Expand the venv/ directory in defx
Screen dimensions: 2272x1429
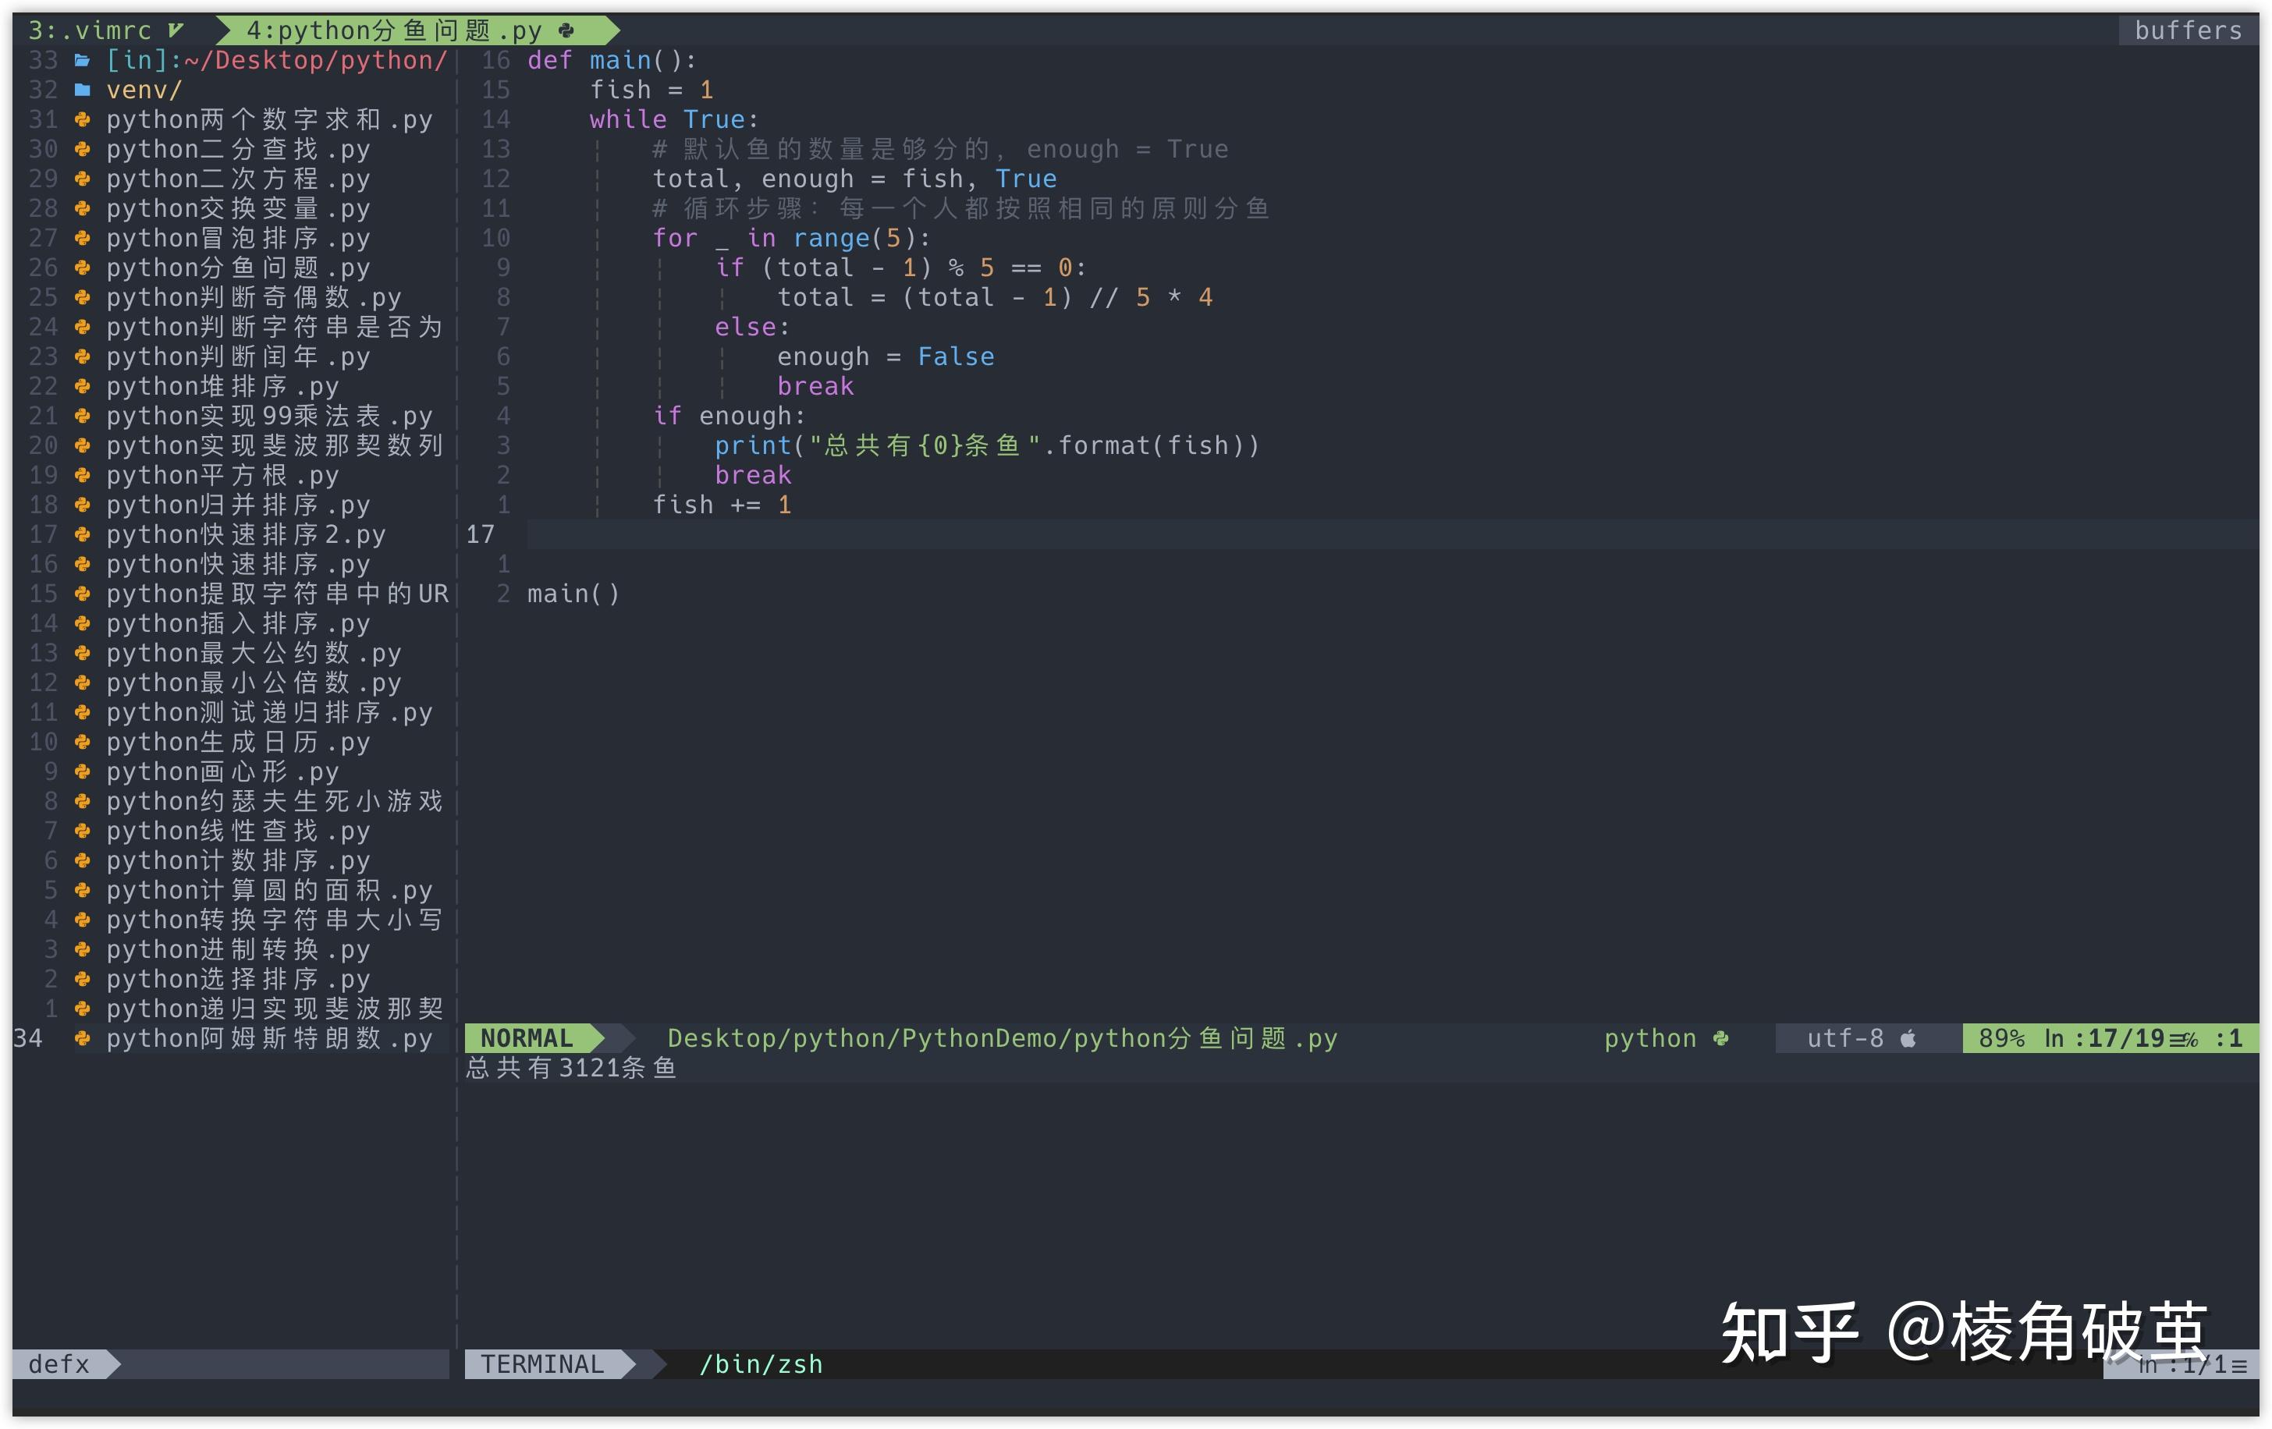point(141,90)
